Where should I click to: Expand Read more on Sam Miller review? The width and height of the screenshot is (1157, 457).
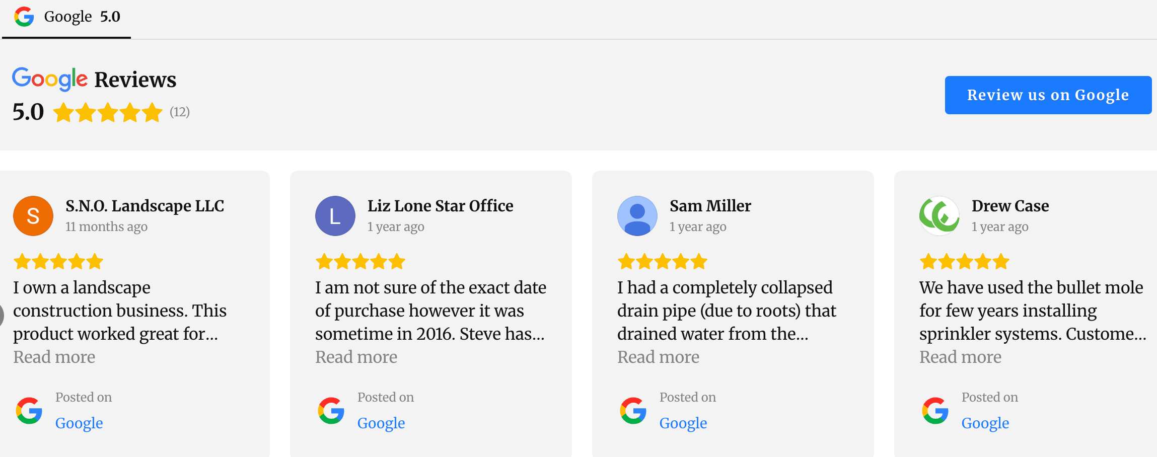point(659,357)
